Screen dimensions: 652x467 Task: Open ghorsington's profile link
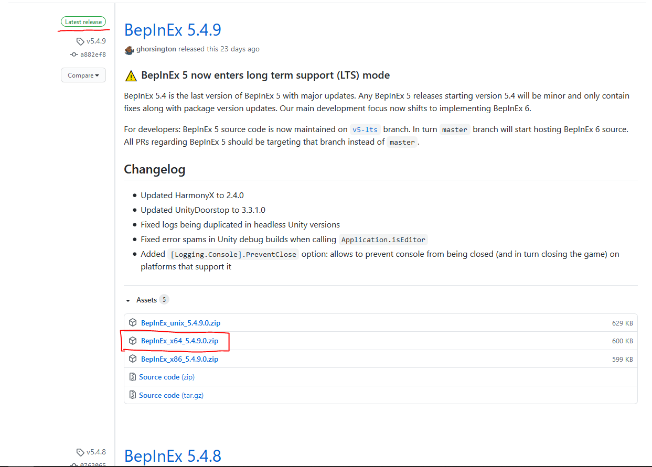156,49
